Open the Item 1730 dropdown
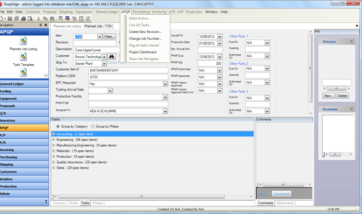 (100, 37)
